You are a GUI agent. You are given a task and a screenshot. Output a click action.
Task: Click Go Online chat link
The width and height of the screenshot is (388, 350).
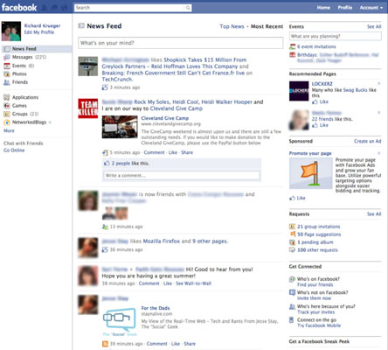[14, 150]
